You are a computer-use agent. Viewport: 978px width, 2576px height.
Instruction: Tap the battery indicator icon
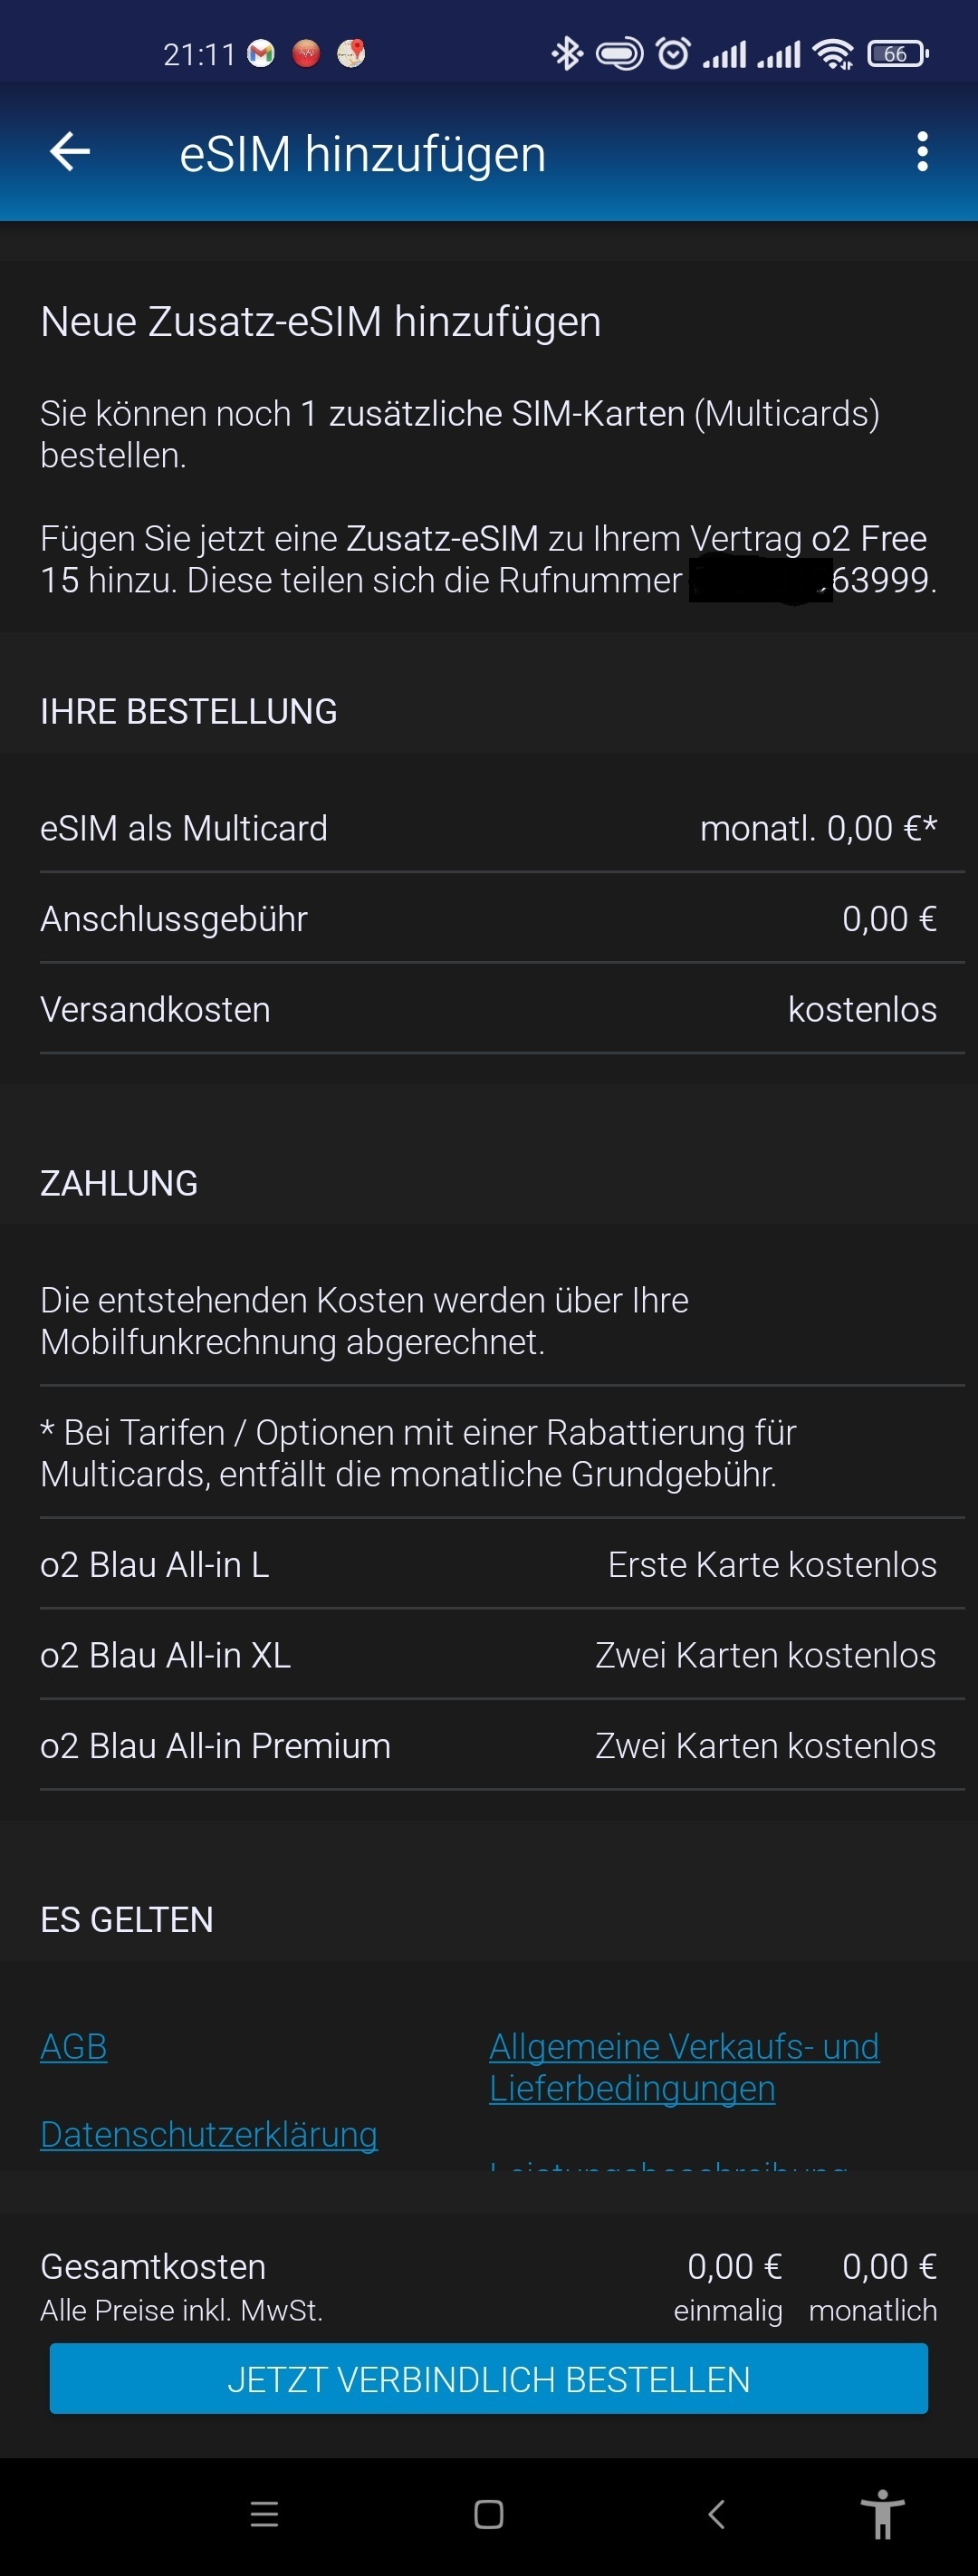[897, 53]
